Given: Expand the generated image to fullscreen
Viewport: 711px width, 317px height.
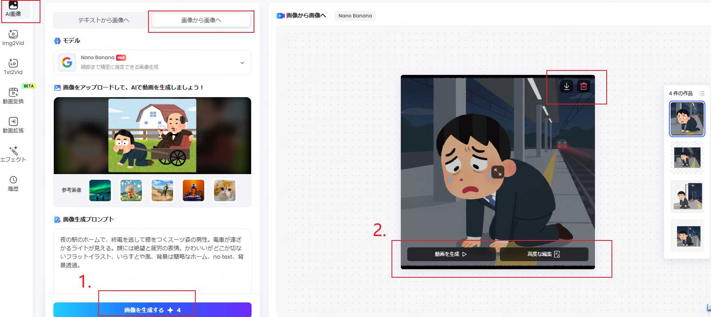Looking at the screenshot, I should [498, 172].
